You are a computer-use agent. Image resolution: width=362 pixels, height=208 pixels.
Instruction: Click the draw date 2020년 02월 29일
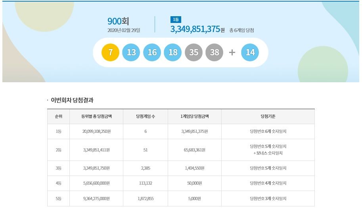click(x=124, y=30)
